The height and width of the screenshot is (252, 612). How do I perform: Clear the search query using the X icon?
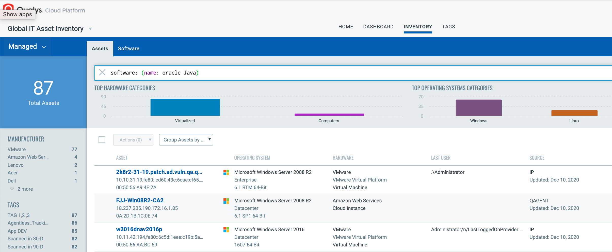102,73
